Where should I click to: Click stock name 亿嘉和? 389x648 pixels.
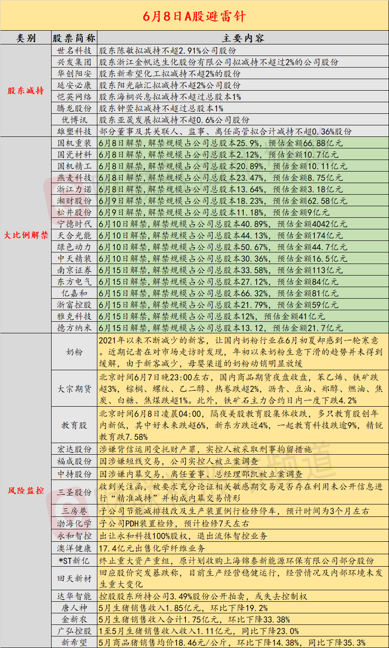pyautogui.click(x=74, y=293)
